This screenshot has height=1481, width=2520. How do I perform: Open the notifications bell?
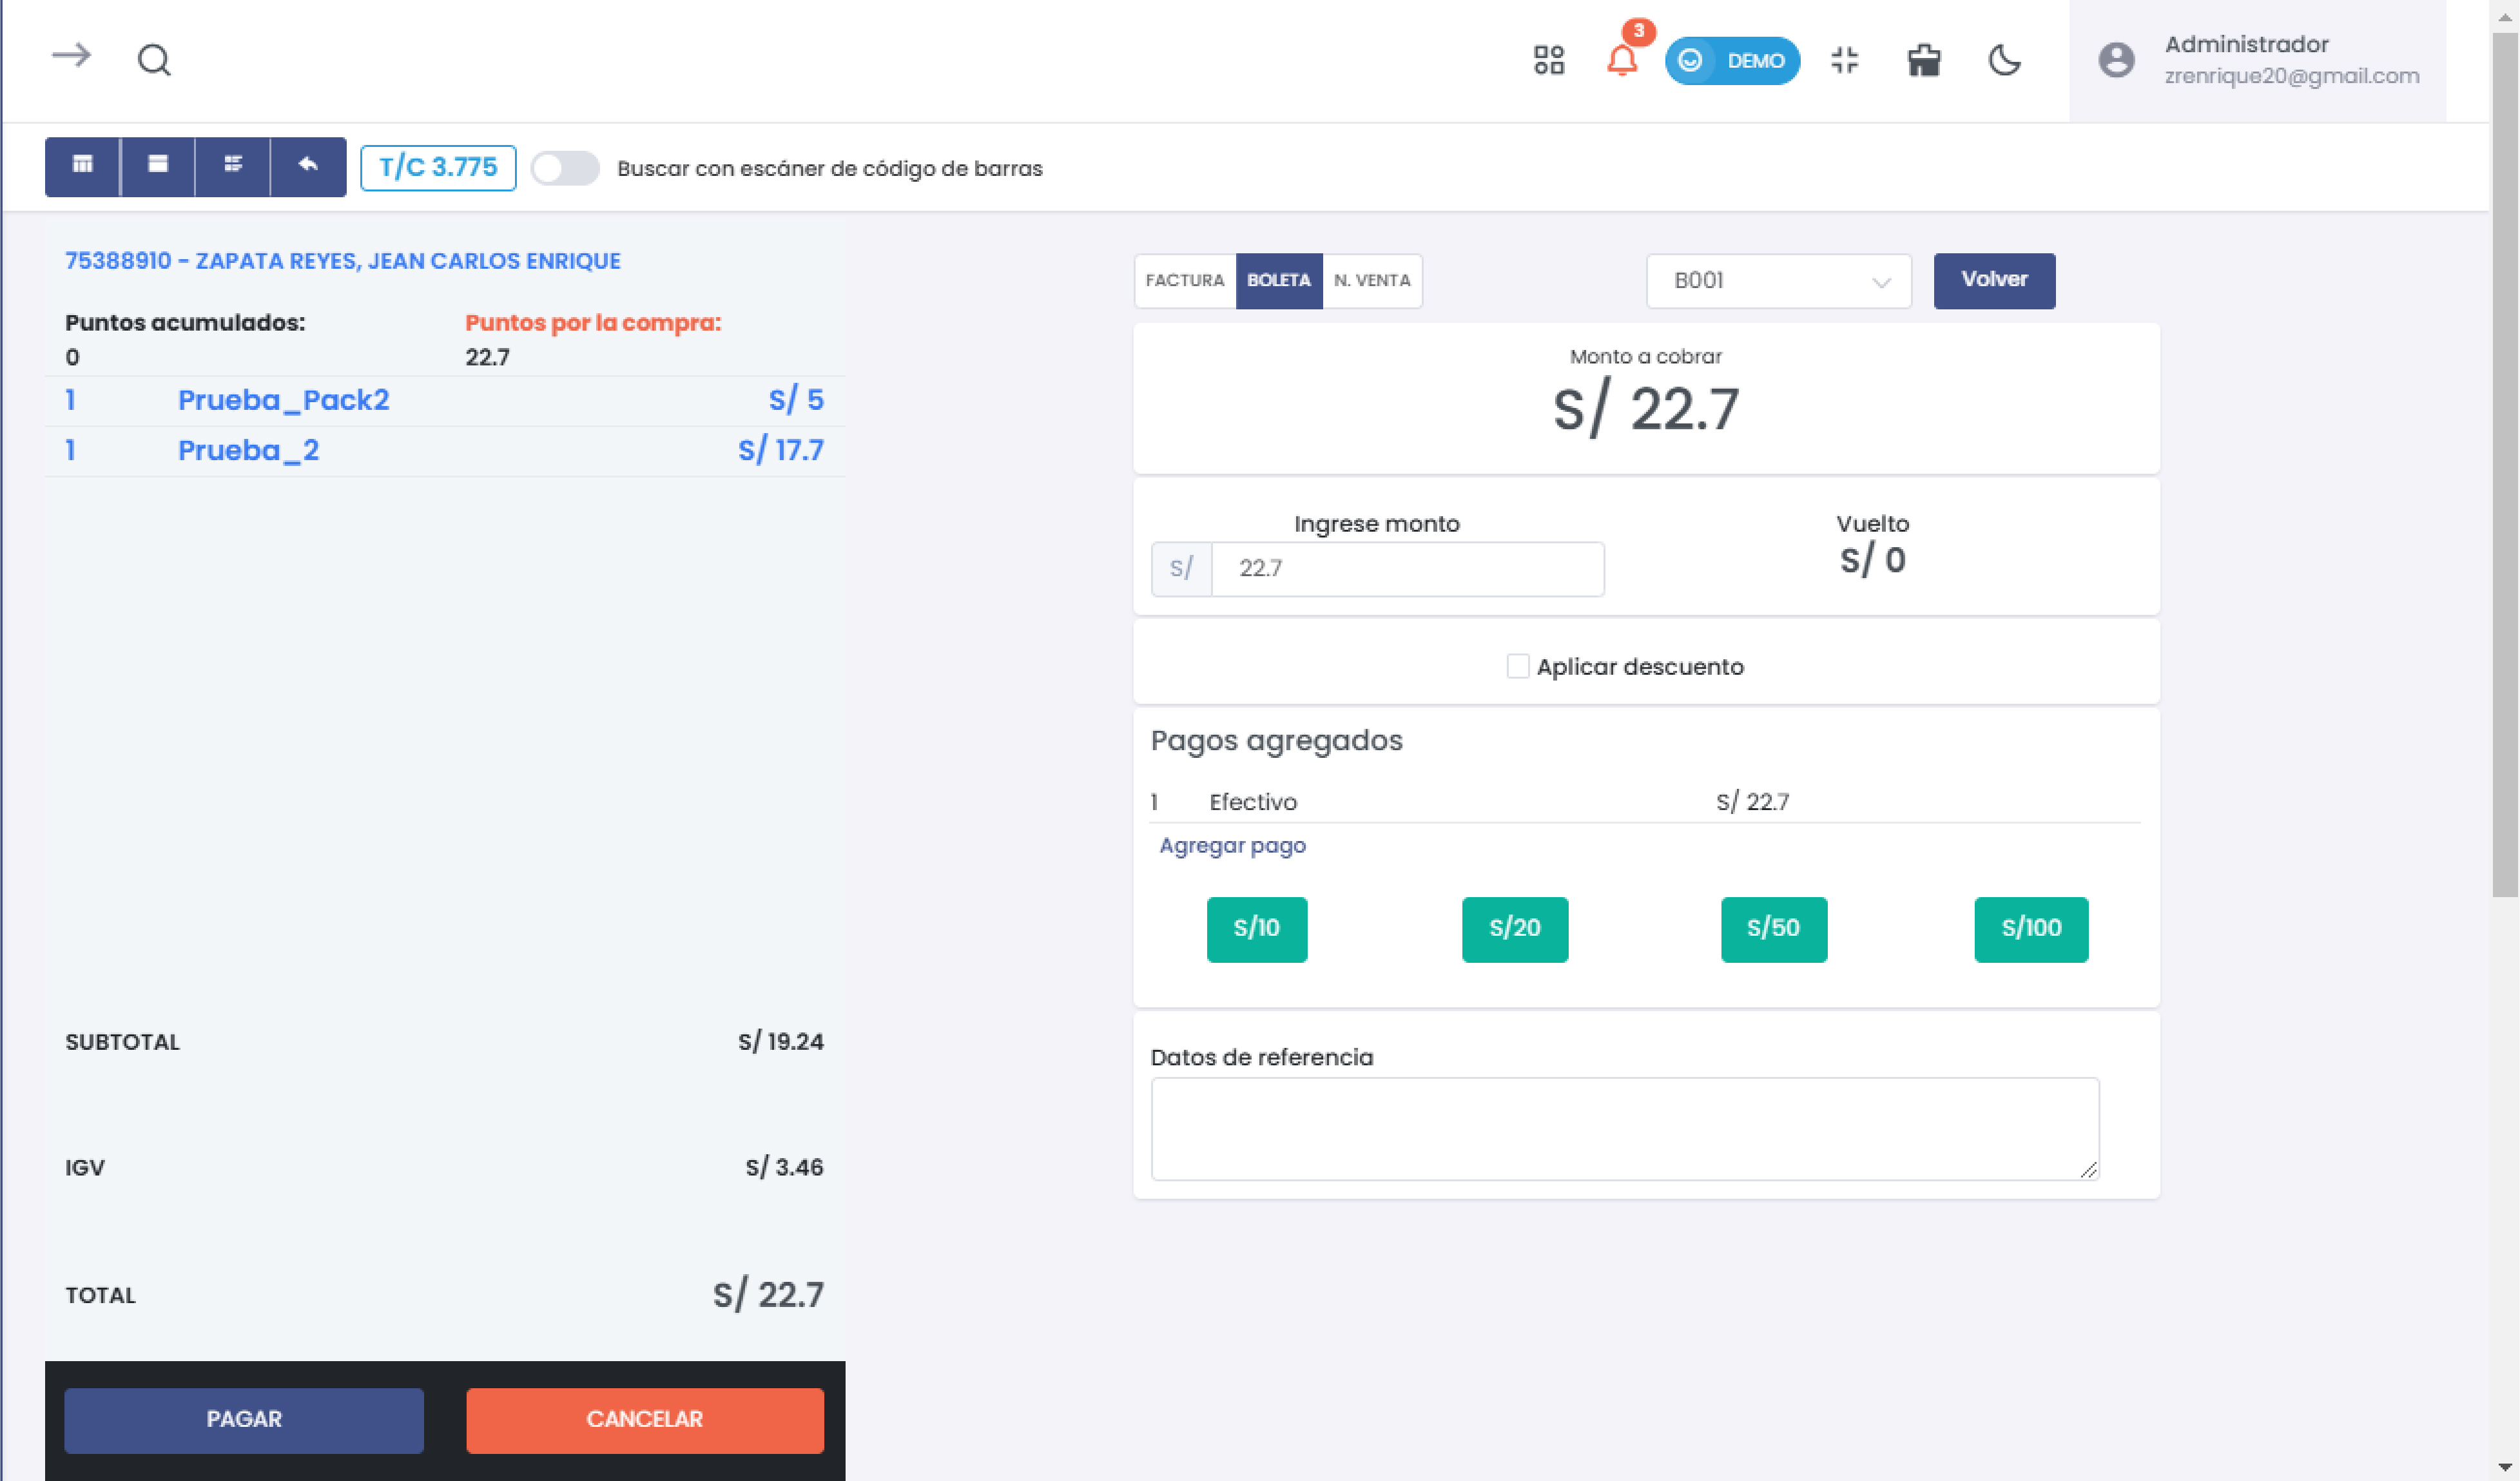point(1621,60)
